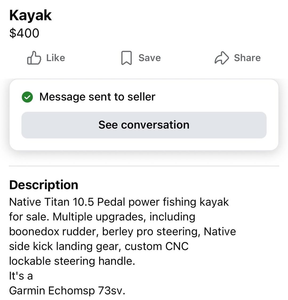Viewport: 288px width, 300px height.
Task: Click the custom CNC text
Action: click(157, 246)
